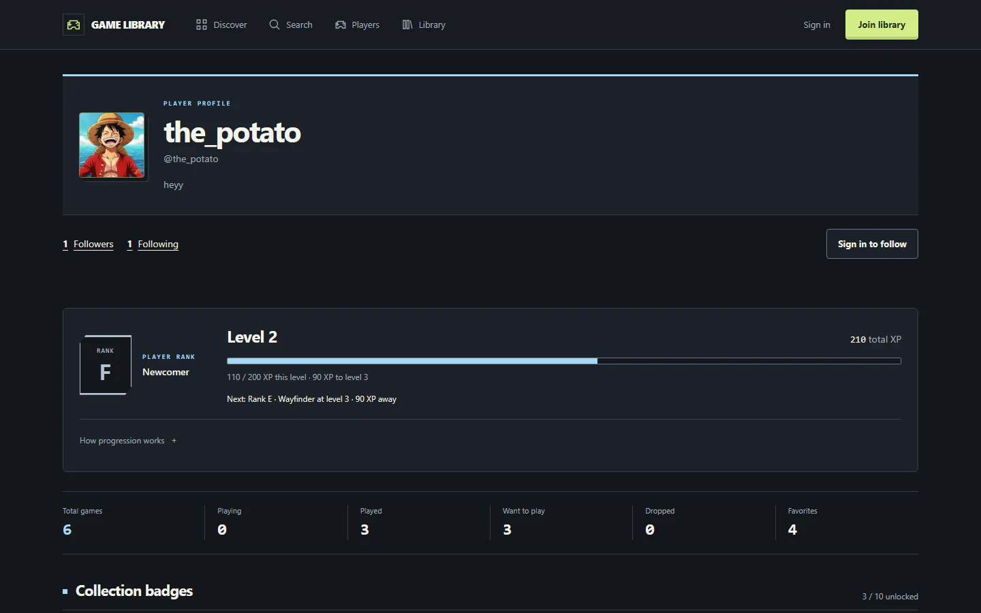The image size is (981, 613).
Task: Click the the_potato avatar image
Action: click(112, 145)
